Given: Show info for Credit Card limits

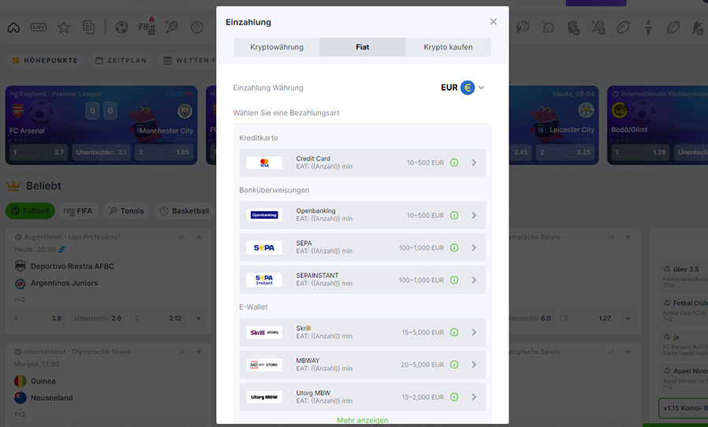Looking at the screenshot, I should pos(454,162).
